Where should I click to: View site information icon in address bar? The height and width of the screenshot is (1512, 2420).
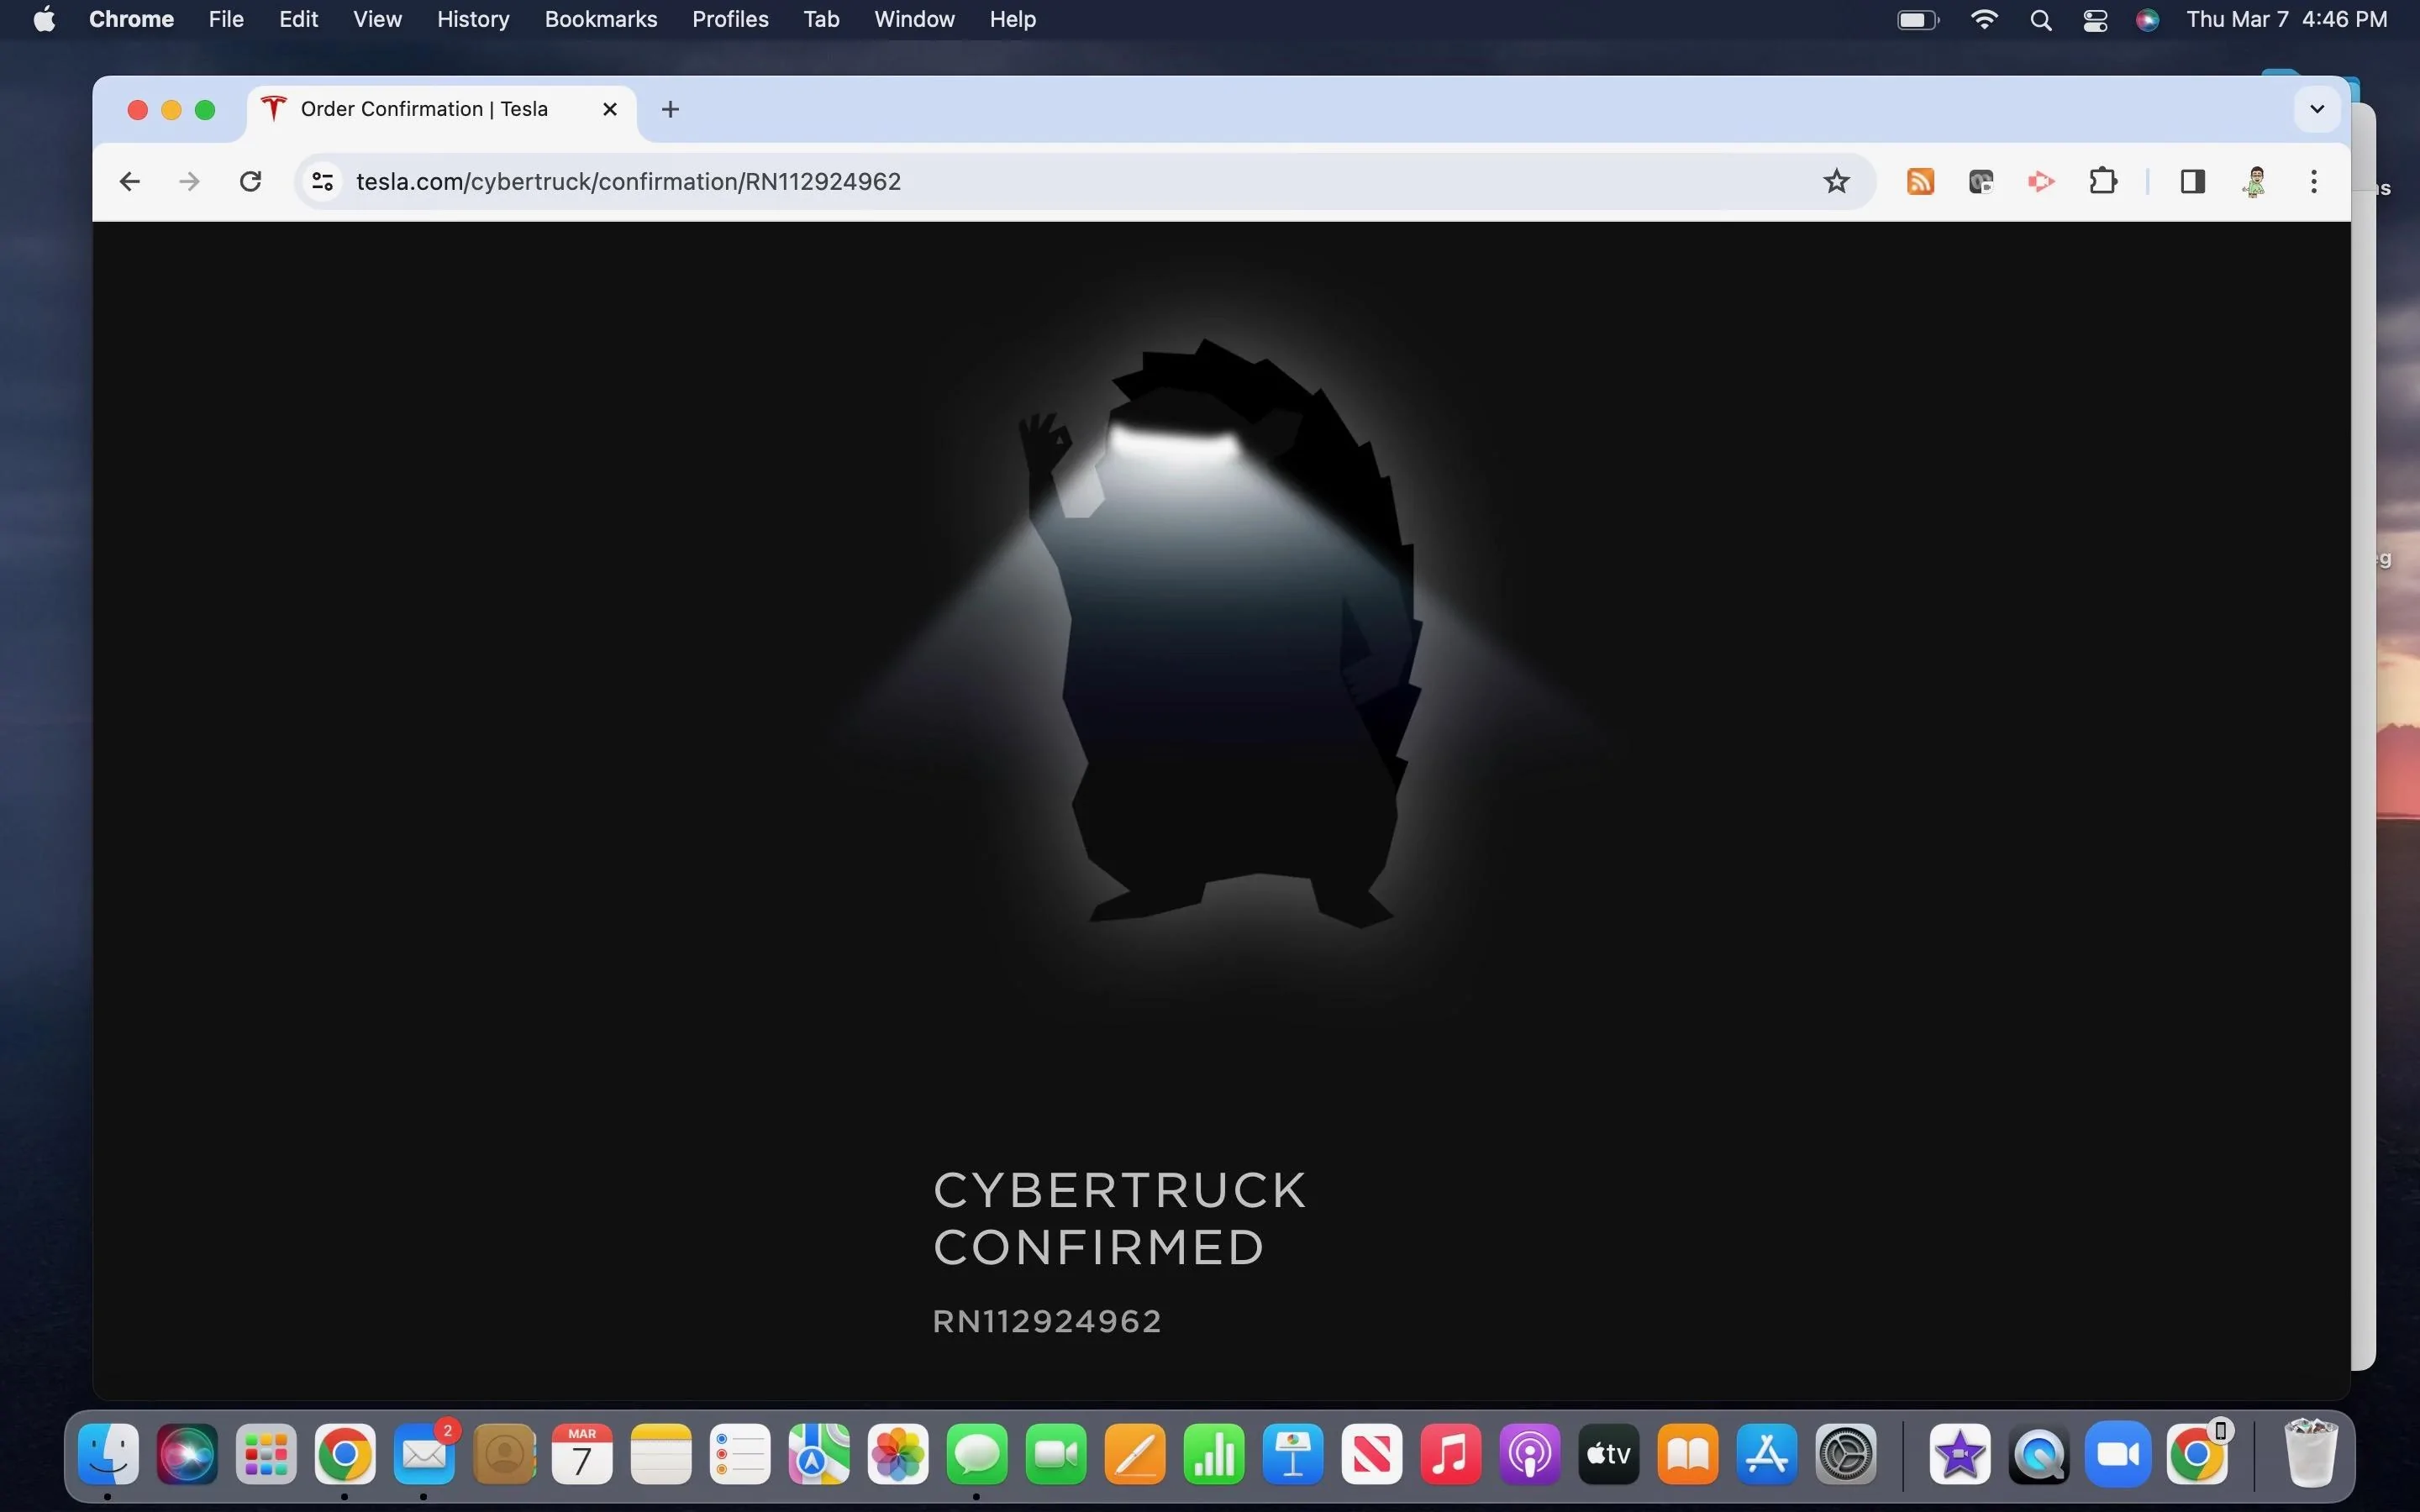[x=322, y=181]
